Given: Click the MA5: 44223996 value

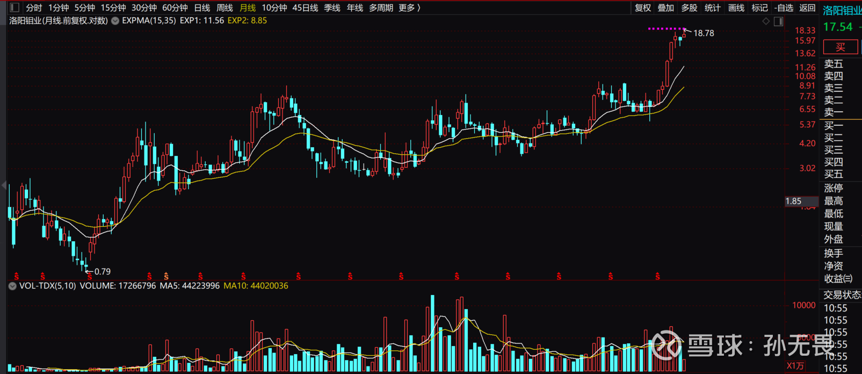Looking at the screenshot, I should point(190,286).
